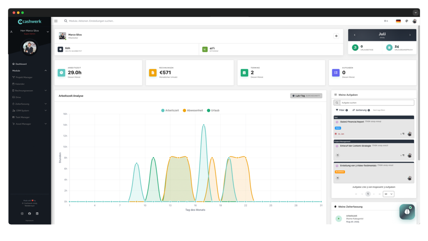Viewport: 428px width, 241px height.
Task: Click the Sortierung button in Meine Aufgaben
Action: click(360, 110)
